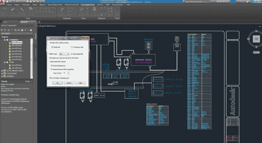Click the WDDEMO project folder icon

click(5, 76)
